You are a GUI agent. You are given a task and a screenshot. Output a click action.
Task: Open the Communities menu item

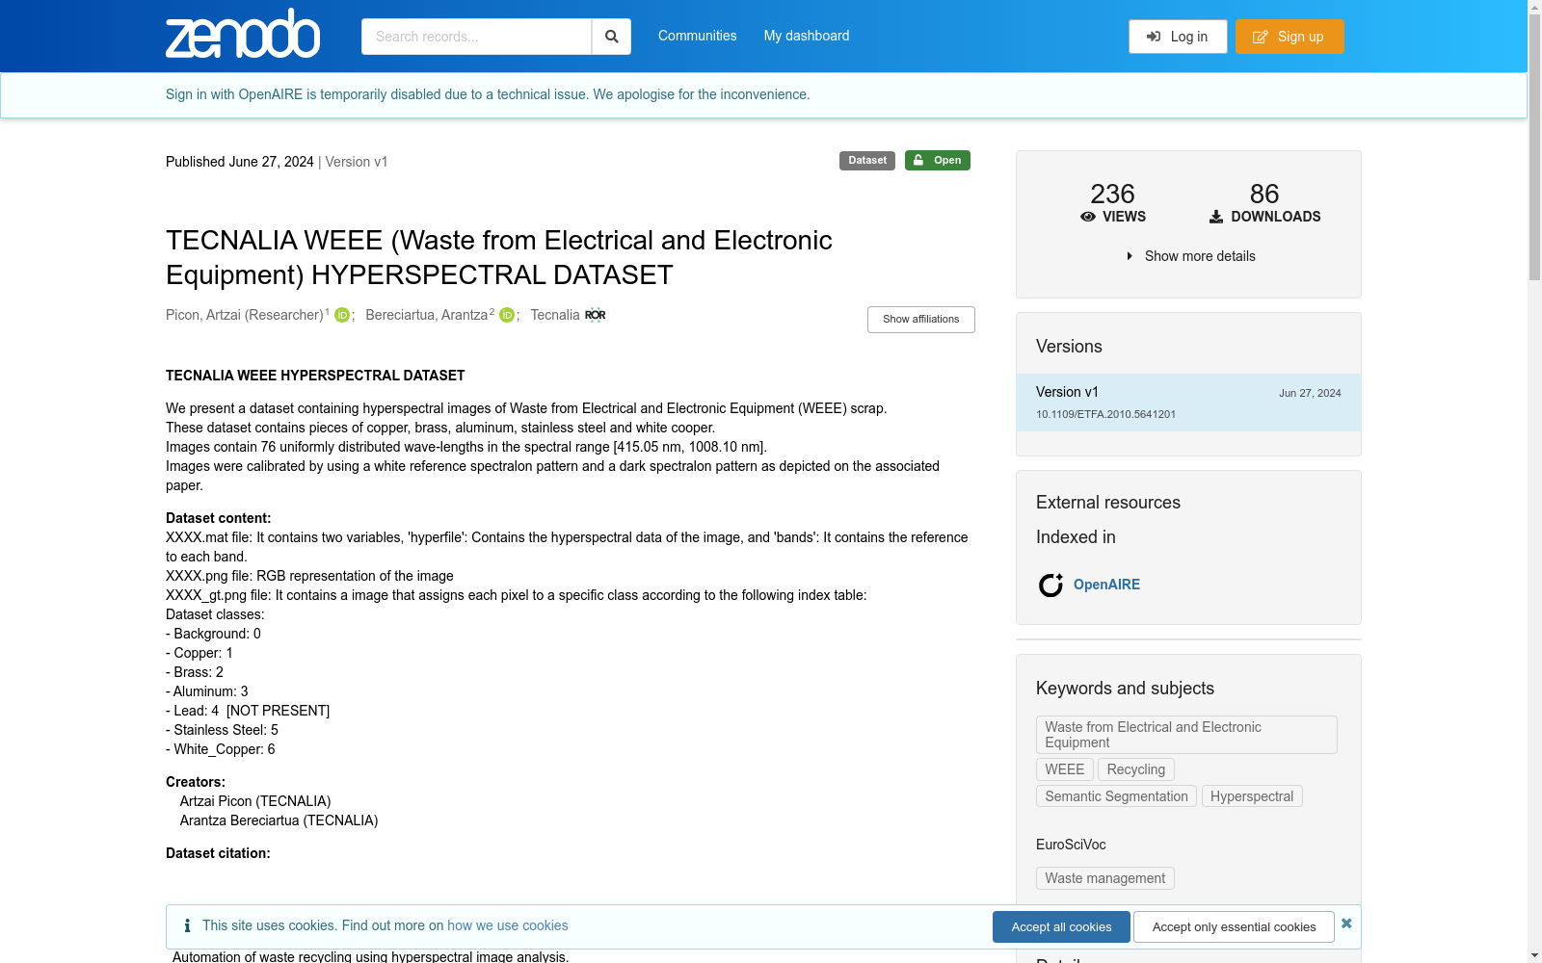pos(698,36)
